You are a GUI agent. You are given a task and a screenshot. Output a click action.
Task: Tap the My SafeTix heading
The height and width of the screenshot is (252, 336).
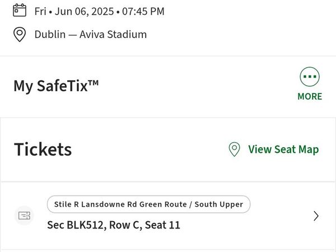click(56, 86)
